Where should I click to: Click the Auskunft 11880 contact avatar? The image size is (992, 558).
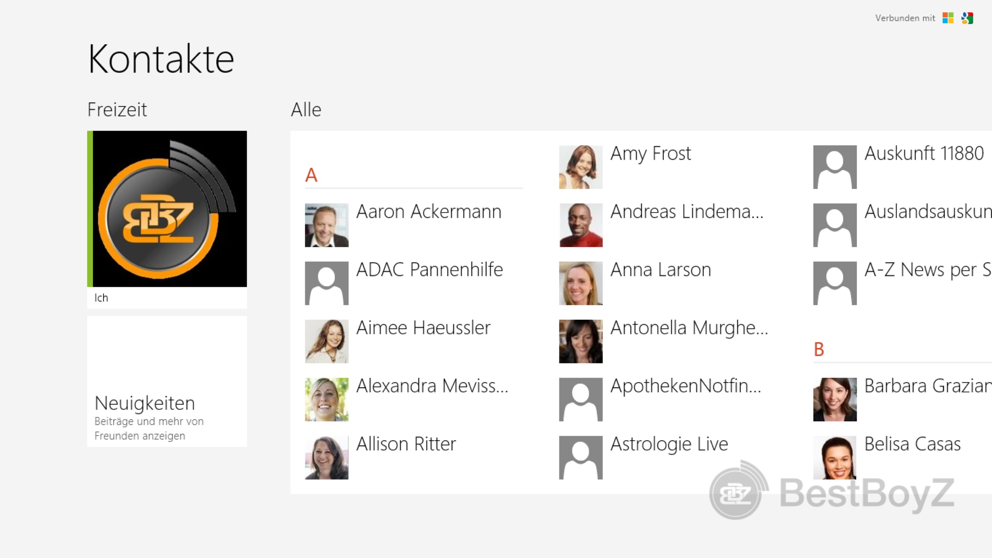(x=835, y=167)
